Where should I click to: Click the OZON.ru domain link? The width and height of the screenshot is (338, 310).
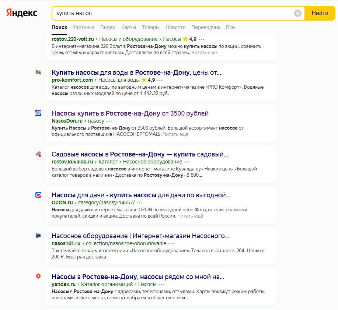(62, 202)
